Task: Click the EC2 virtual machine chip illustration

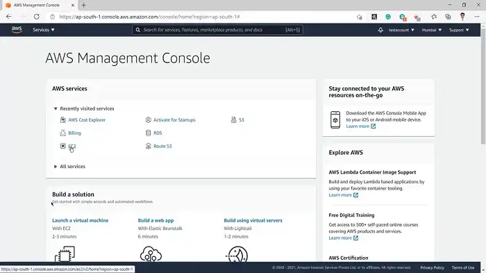Action: [65, 254]
